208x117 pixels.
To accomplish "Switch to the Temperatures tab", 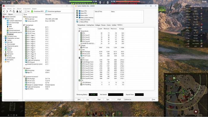I will point(81,25).
